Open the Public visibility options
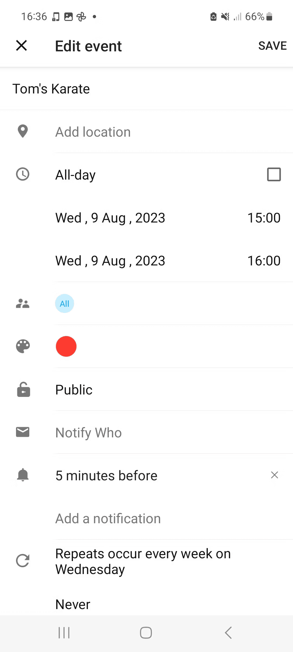Viewport: 293px width, 652px height. [x=74, y=390]
